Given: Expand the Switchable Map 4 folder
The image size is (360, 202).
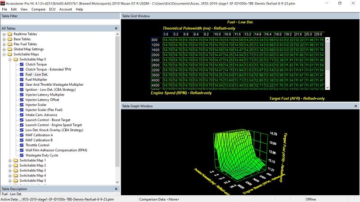Looking at the screenshot, I should point(10,176).
